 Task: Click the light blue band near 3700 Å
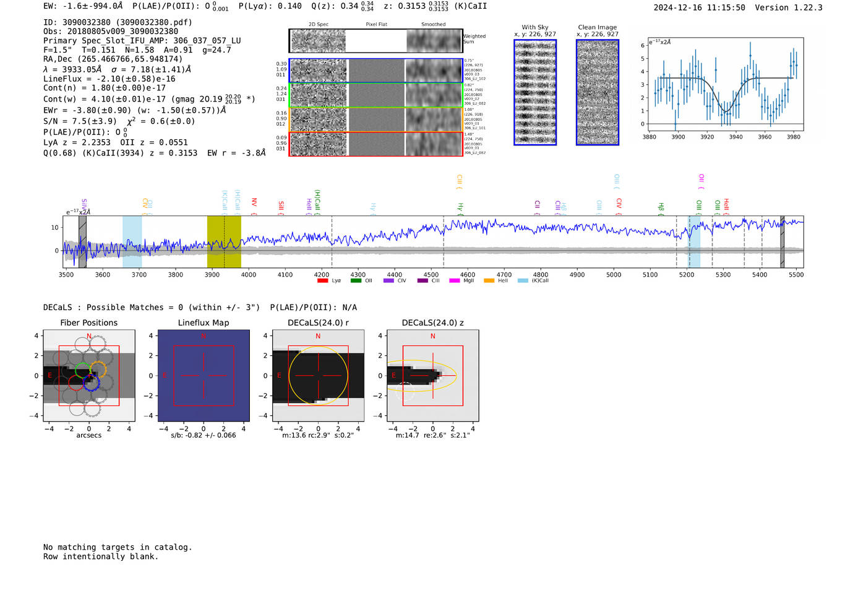(x=132, y=242)
